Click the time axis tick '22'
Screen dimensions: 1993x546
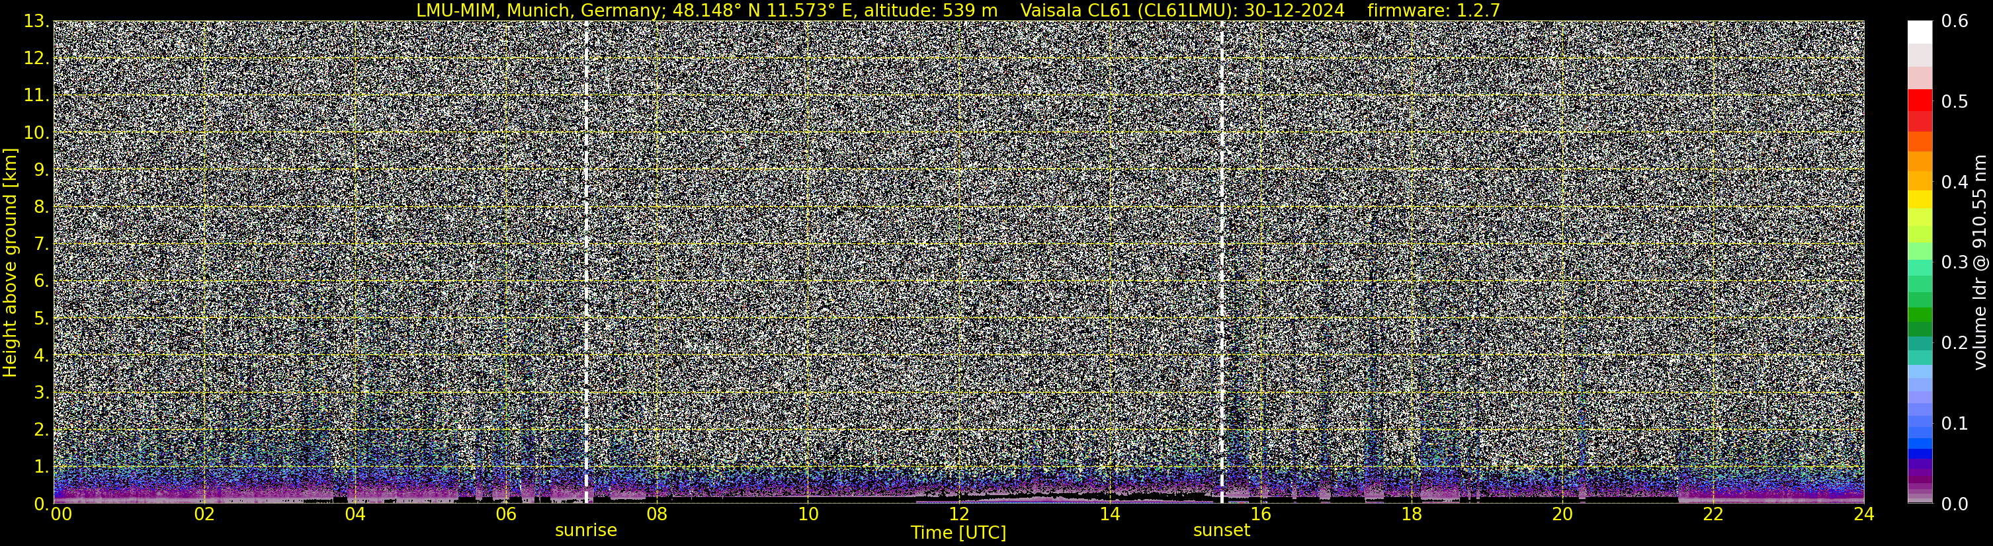(1713, 514)
